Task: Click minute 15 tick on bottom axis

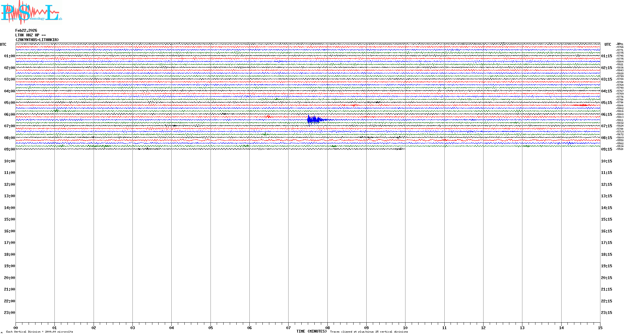Action: point(600,328)
